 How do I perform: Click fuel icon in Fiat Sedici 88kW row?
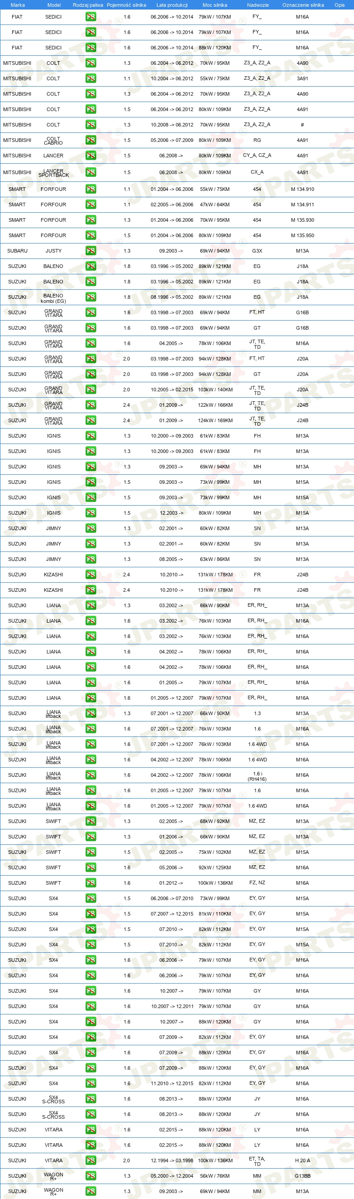coord(91,48)
